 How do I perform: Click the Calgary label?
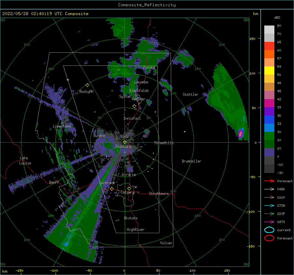[127, 192]
